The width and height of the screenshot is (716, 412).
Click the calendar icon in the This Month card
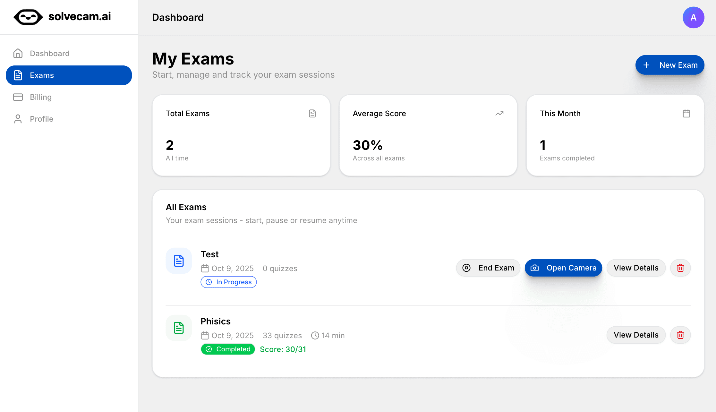coord(686,114)
